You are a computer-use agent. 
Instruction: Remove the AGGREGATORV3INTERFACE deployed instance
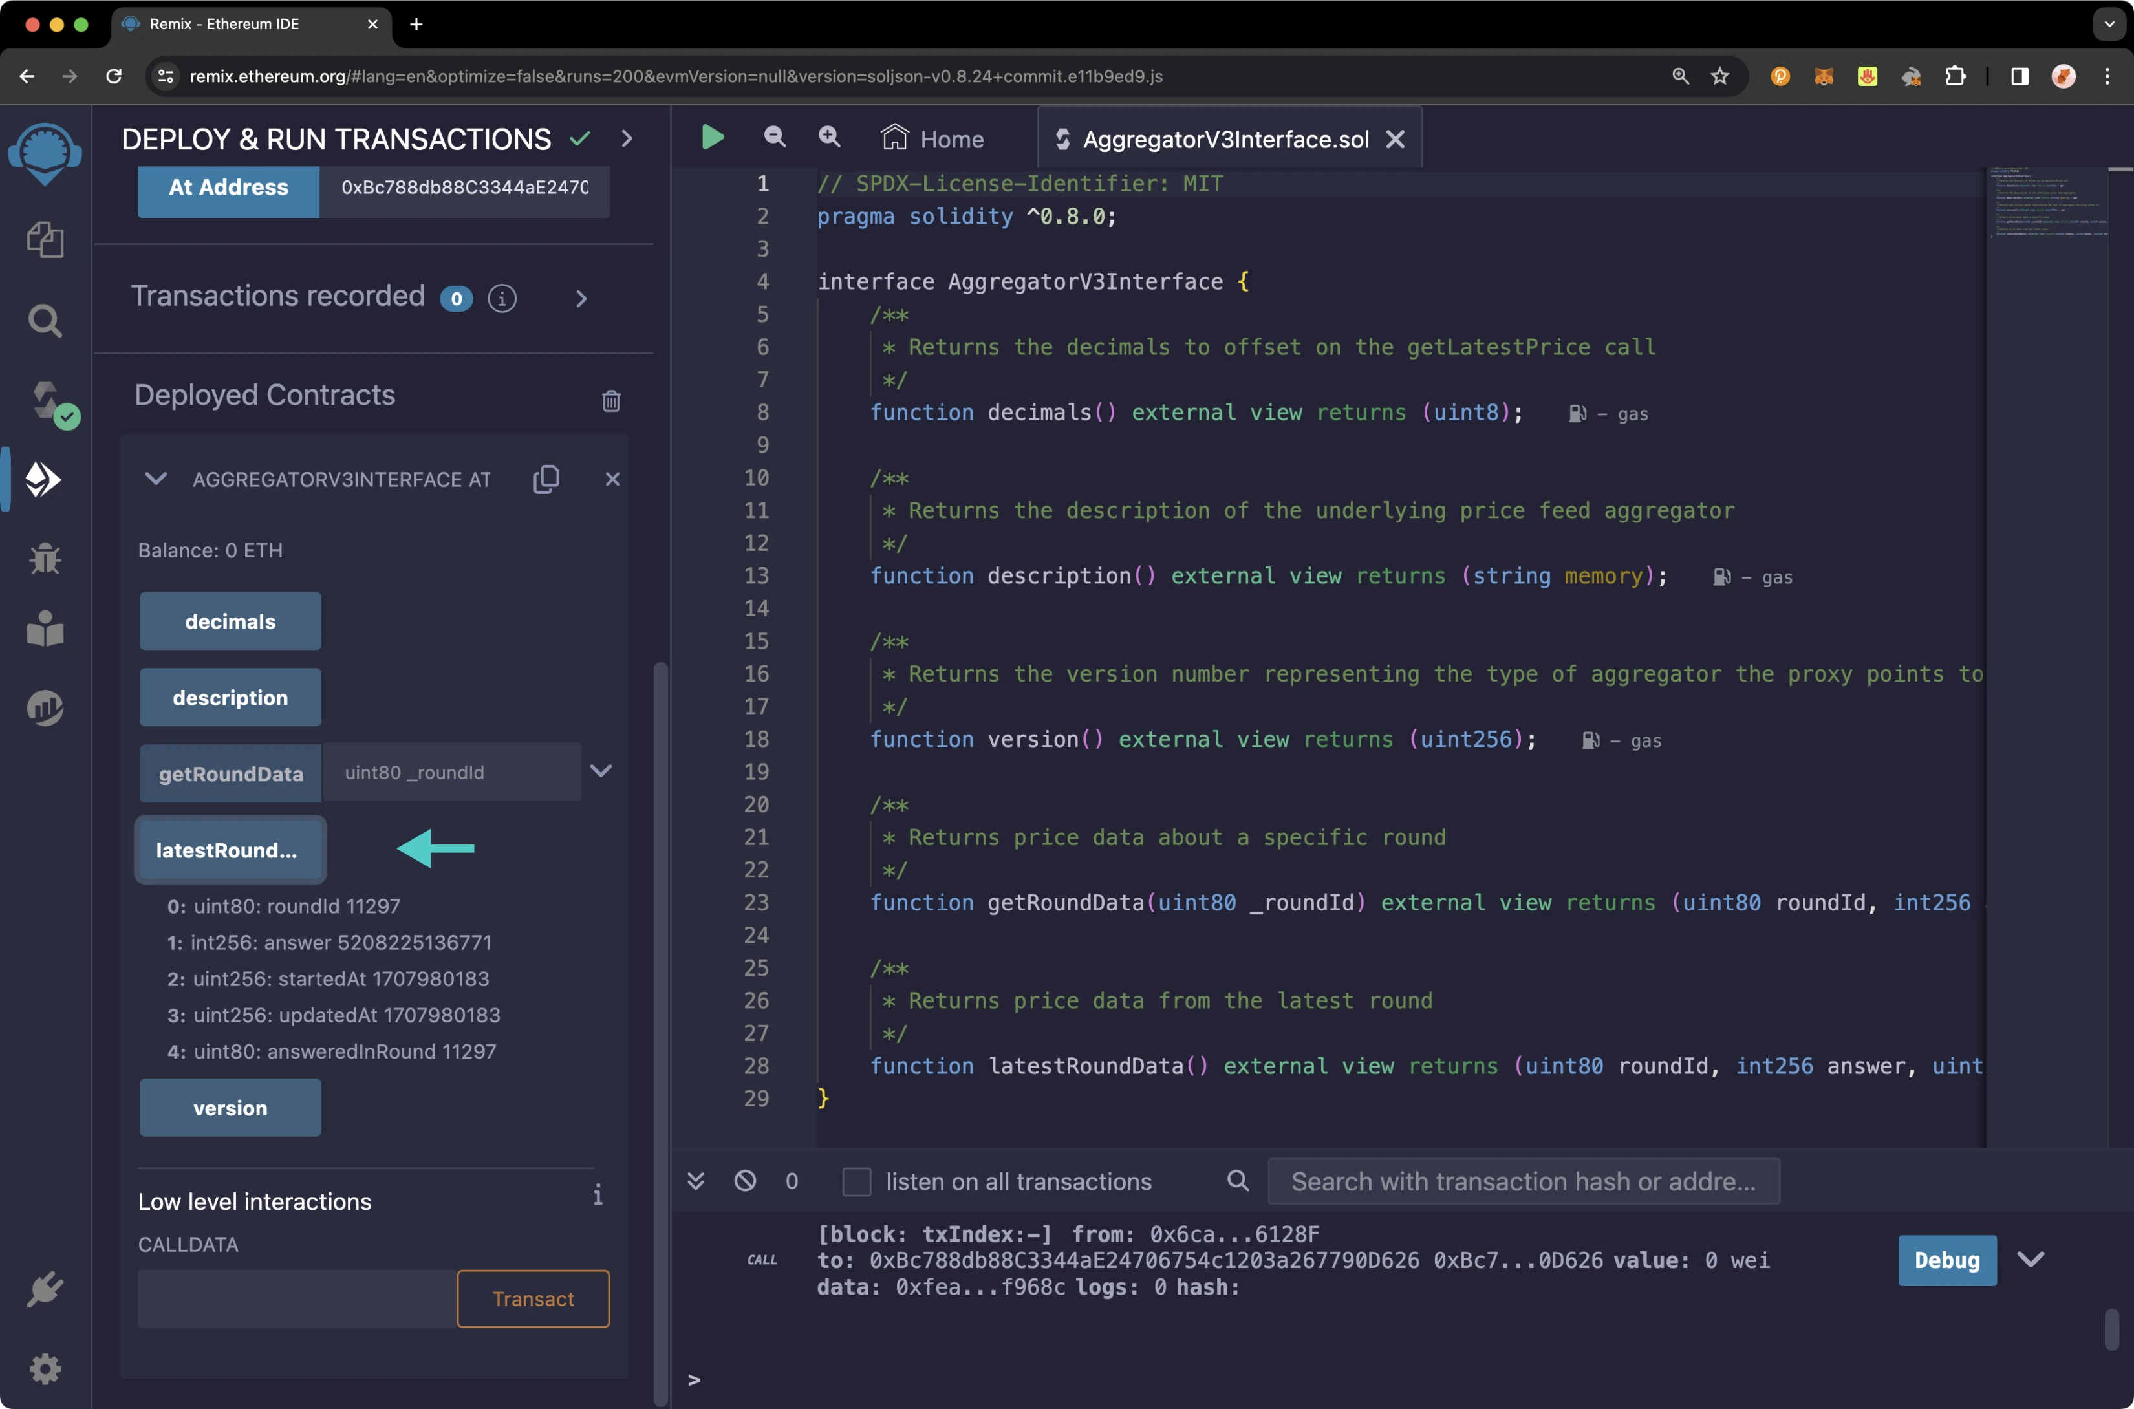[x=613, y=479]
